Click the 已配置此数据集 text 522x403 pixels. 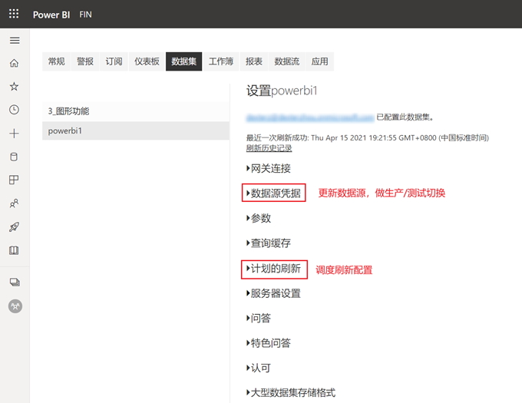click(405, 117)
